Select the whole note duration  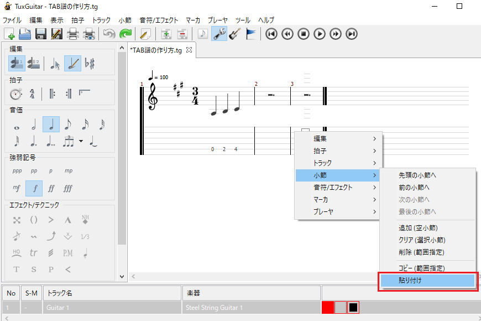tap(17, 125)
